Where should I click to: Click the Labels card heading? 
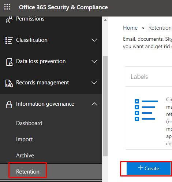[139, 77]
